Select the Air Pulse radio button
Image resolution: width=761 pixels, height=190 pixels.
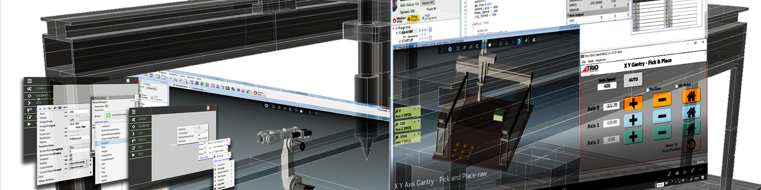677,86
